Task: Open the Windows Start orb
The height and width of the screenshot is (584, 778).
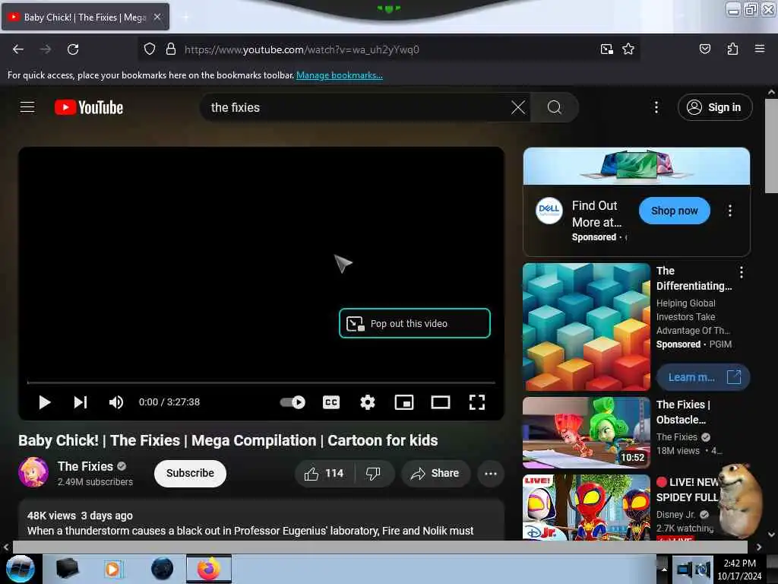Action: 21,569
